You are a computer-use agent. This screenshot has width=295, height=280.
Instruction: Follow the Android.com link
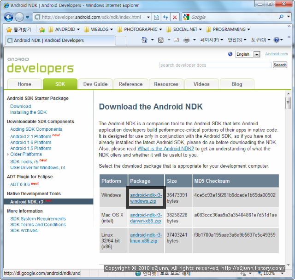(277, 54)
